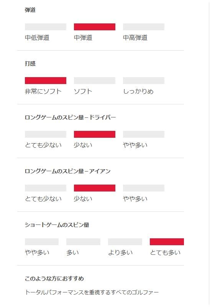Click the 打感 section heading
The height and width of the screenshot is (307, 210).
coord(30,64)
